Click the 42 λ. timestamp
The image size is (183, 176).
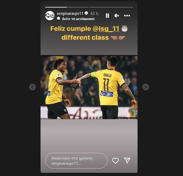[94, 13]
